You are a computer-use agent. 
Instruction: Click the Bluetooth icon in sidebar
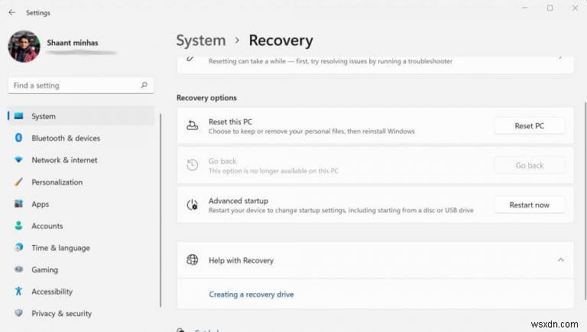(18, 137)
